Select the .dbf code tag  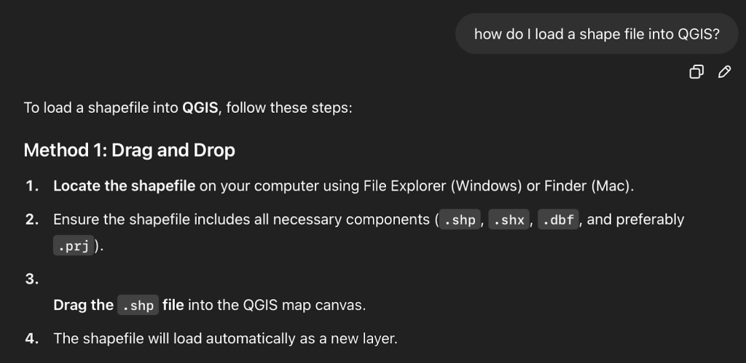[x=559, y=220]
